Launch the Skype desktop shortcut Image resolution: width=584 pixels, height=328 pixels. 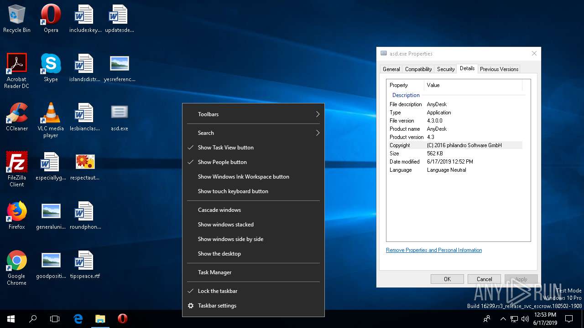(51, 67)
